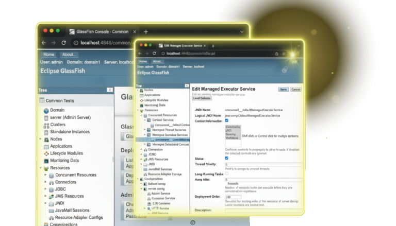Click Domain globe icon in back window tree
This screenshot has height=226, width=396.
pos(46,111)
